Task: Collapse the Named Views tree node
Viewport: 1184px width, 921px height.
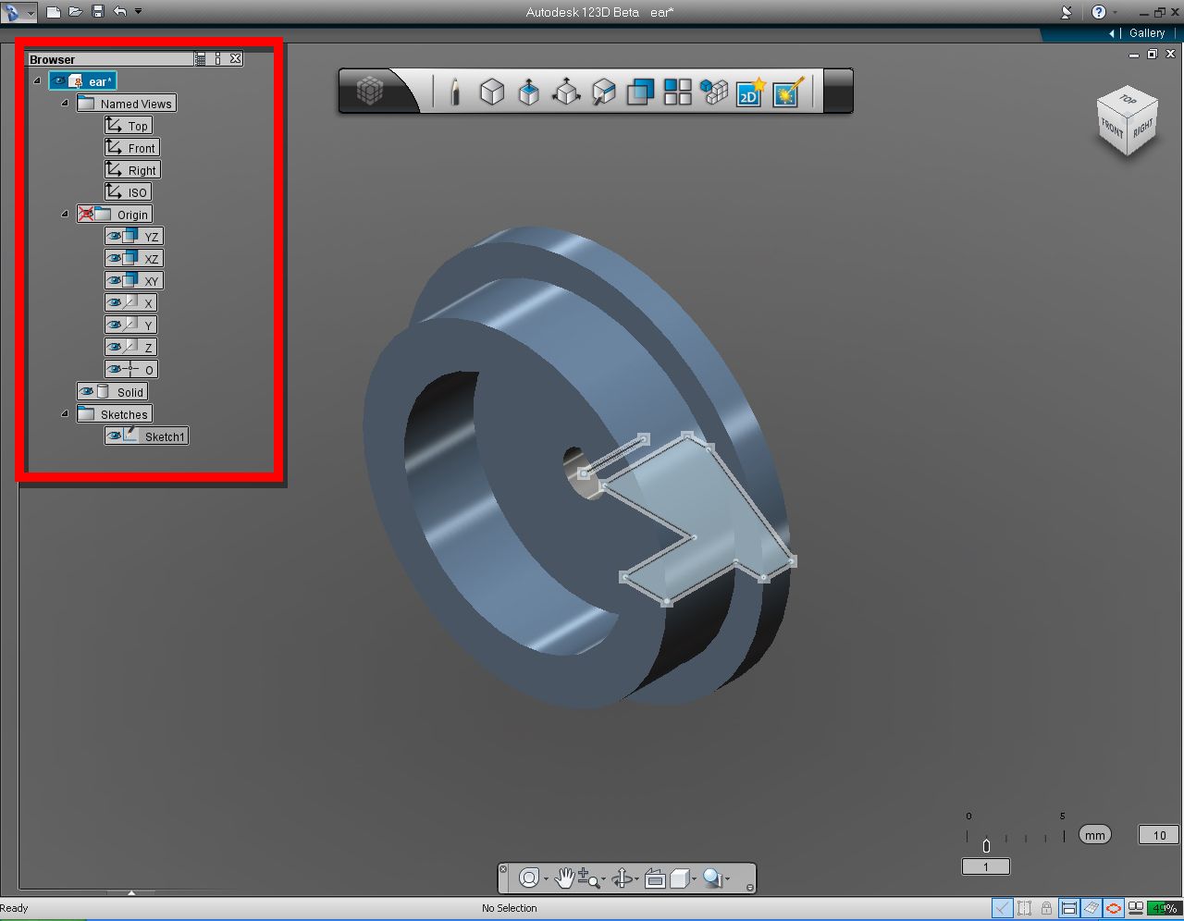Action: (65, 104)
